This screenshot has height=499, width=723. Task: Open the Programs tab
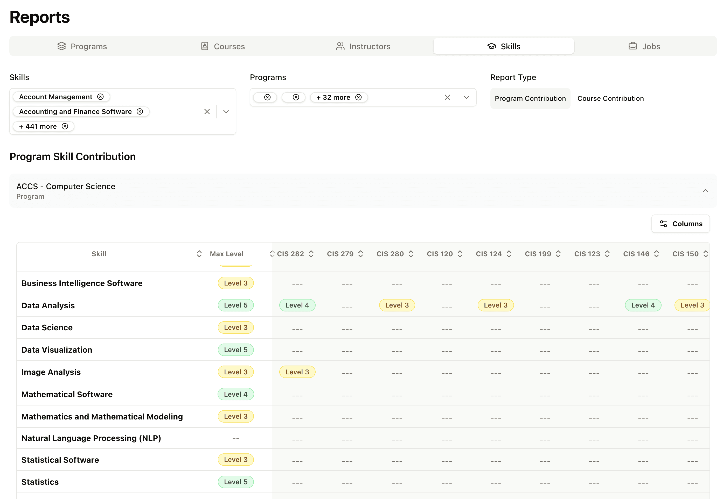tap(82, 46)
